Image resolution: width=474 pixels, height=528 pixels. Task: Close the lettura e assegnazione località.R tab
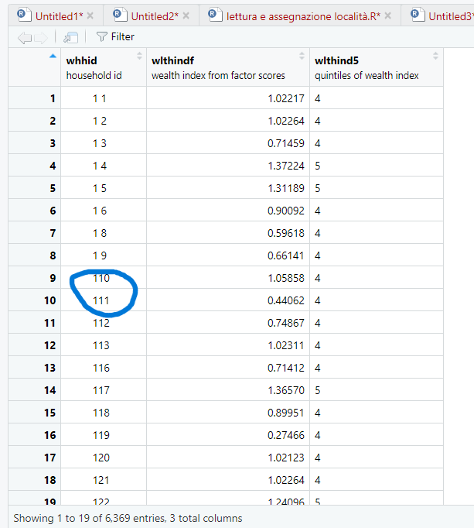click(388, 16)
